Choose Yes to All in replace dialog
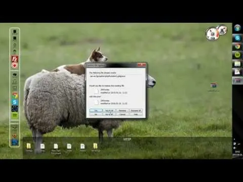This screenshot has width=243, height=182. pos(109,111)
